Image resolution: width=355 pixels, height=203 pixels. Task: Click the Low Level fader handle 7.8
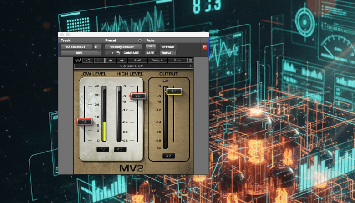(x=84, y=122)
